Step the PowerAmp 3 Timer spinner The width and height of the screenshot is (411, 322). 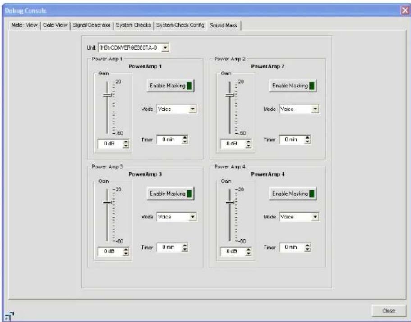(185, 247)
